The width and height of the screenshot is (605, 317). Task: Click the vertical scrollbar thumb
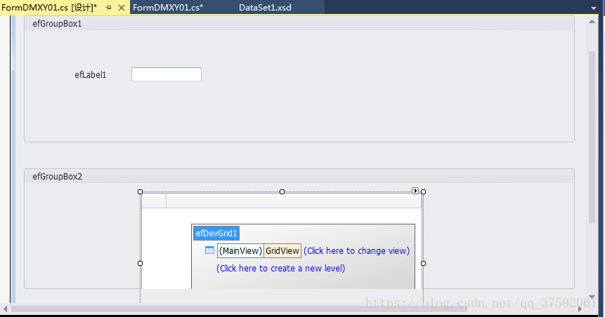592,137
